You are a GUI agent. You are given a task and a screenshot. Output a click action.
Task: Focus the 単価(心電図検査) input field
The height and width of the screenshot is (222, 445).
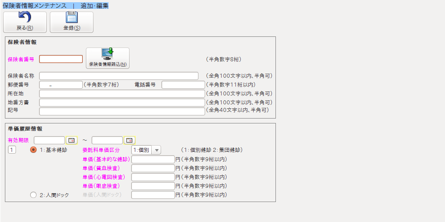(153, 177)
